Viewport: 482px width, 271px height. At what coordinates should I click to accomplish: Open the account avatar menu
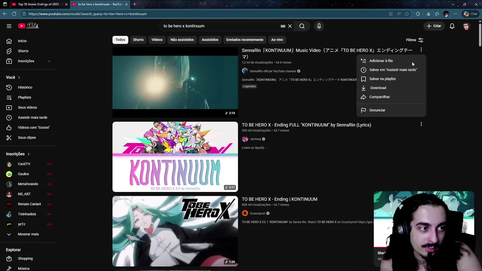[x=466, y=26]
